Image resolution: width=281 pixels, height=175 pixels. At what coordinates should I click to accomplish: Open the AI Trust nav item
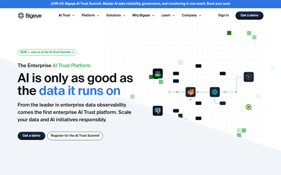64,15
